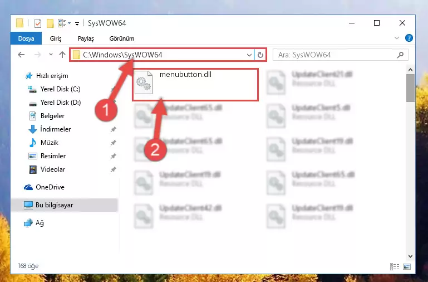Open Resimler in the sidebar
This screenshot has height=282, width=428.
(x=47, y=156)
